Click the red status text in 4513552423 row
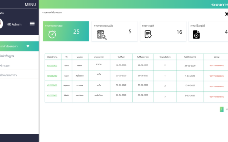228x142 pixels. click(217, 97)
